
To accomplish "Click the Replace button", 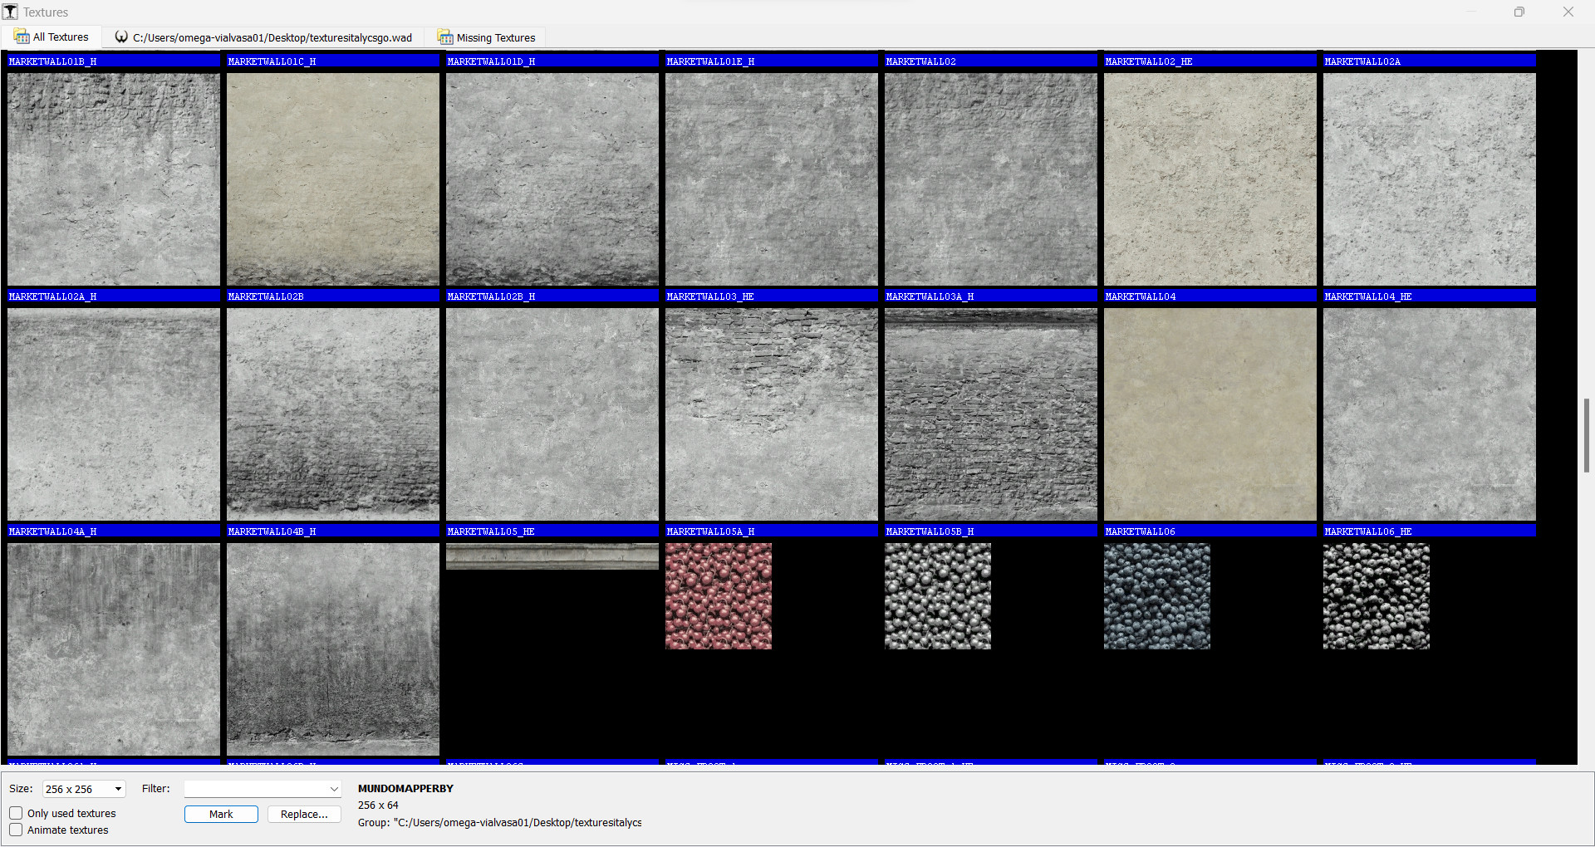I will pyautogui.click(x=304, y=814).
